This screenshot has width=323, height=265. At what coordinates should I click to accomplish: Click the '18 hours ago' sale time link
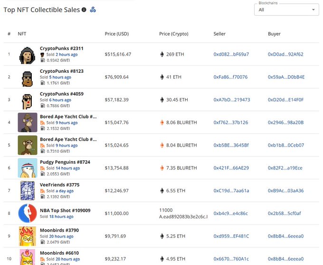click(x=61, y=216)
